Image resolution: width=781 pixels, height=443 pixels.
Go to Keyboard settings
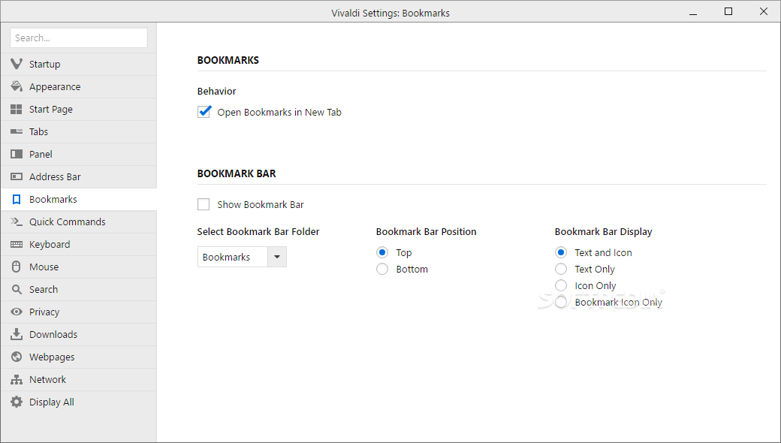coord(79,244)
